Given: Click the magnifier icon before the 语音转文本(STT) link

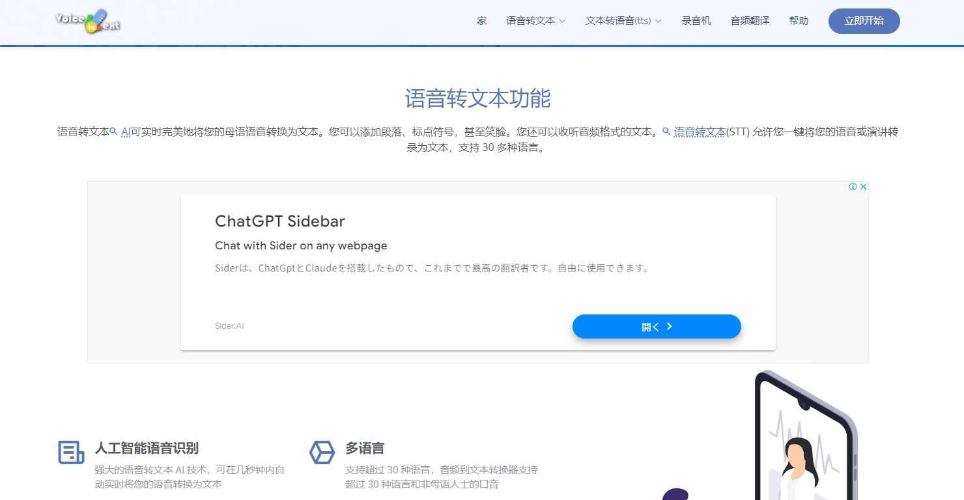Looking at the screenshot, I should click(x=666, y=131).
